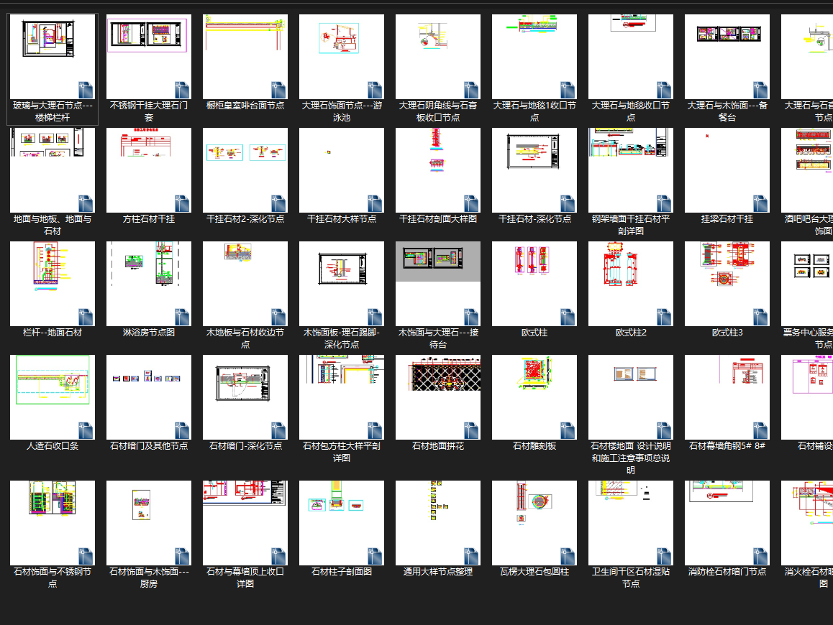Select the 栏杆--地面石材 drawing thumbnail

point(52,284)
